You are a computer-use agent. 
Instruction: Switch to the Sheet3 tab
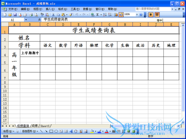pyautogui.click(x=45, y=126)
